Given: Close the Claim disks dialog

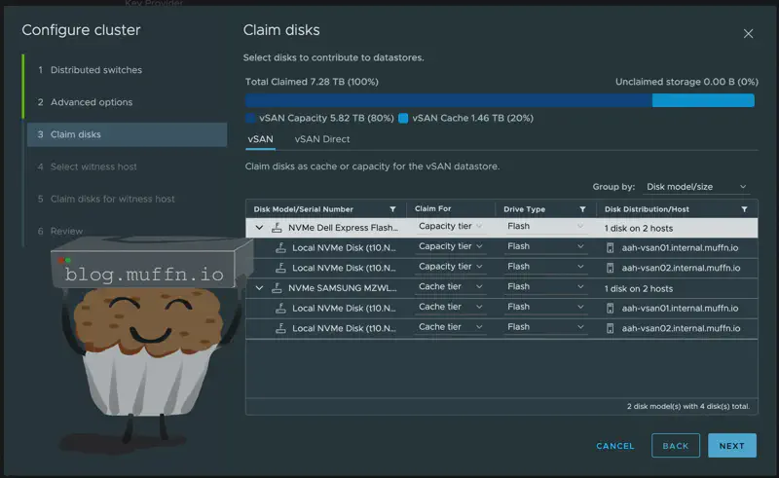Looking at the screenshot, I should point(748,33).
